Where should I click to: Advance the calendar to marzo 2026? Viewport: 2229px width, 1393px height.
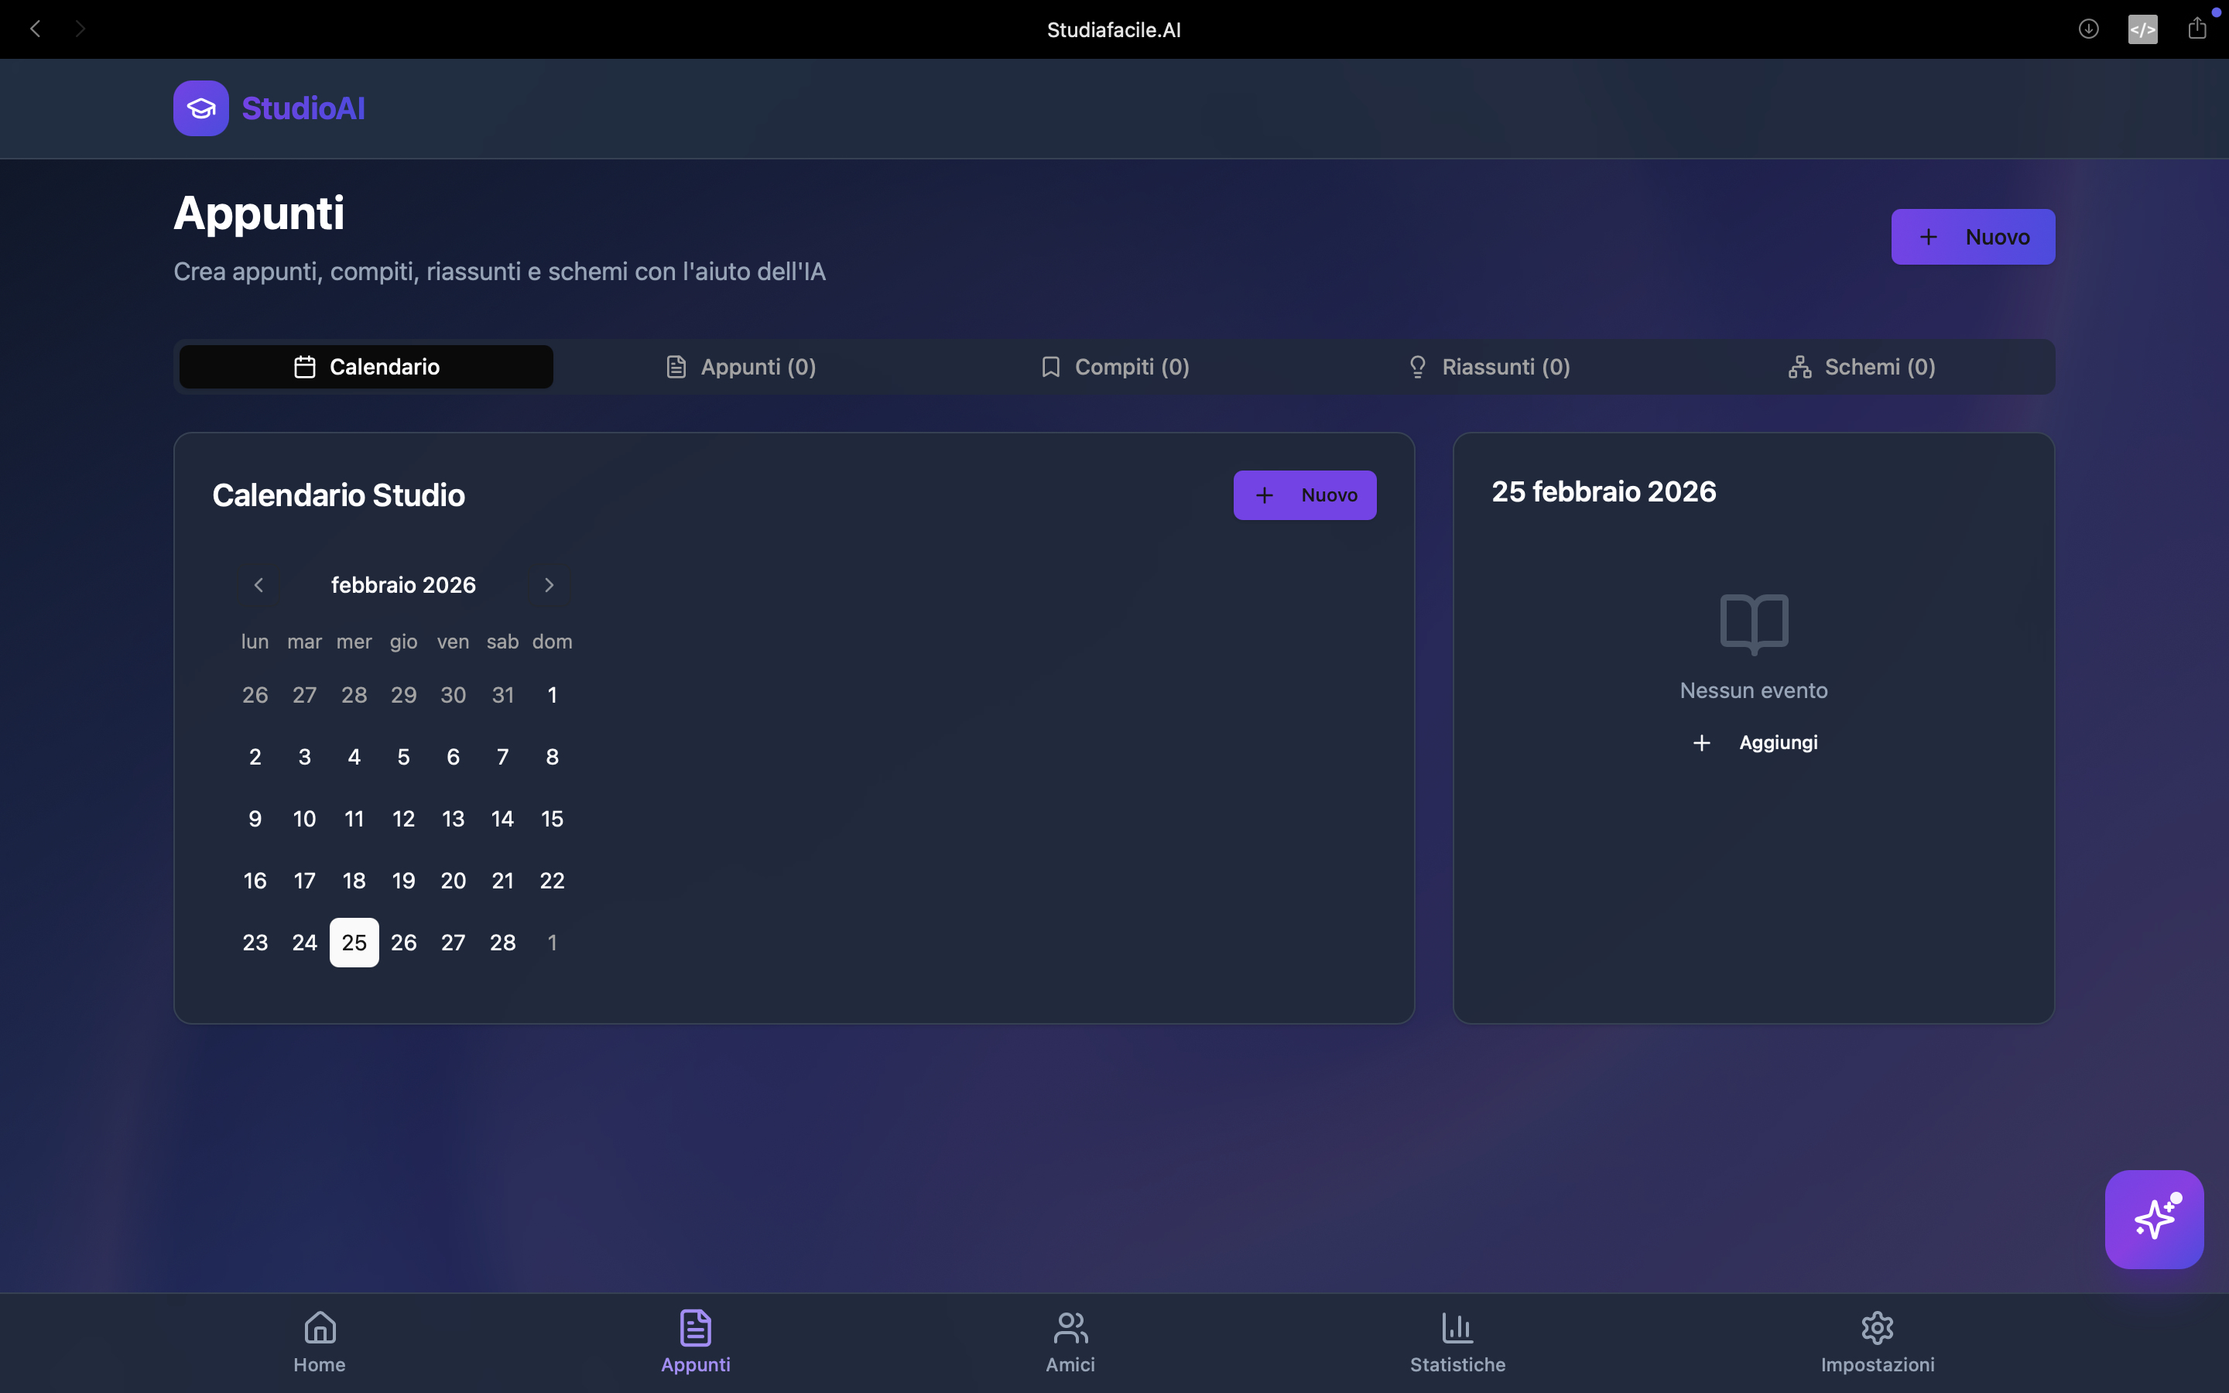[x=548, y=584]
